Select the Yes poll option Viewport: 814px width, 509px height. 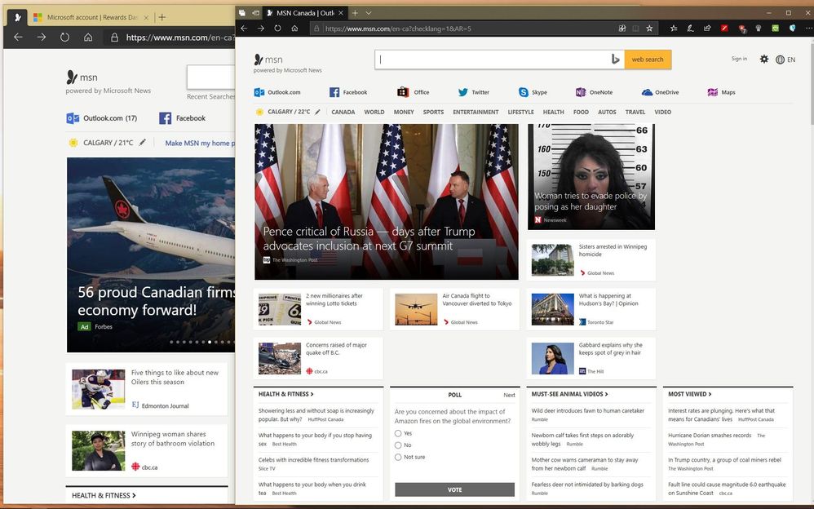coord(398,433)
